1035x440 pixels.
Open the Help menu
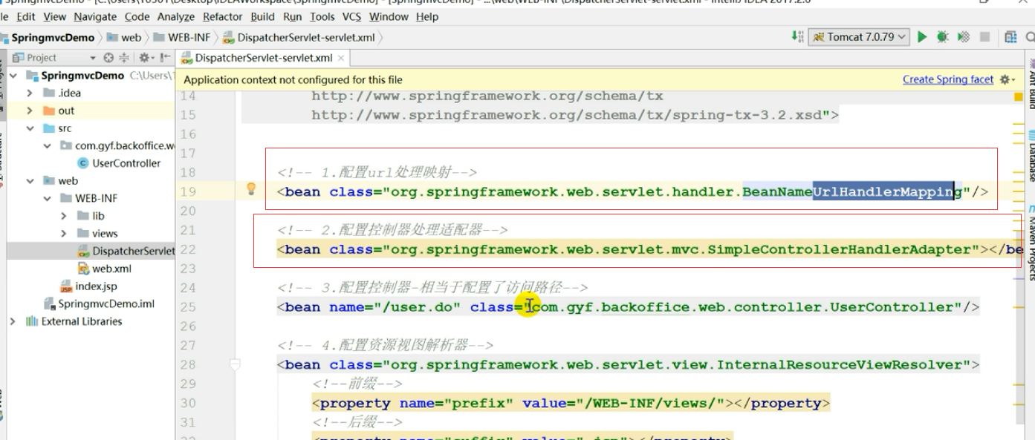[x=427, y=16]
